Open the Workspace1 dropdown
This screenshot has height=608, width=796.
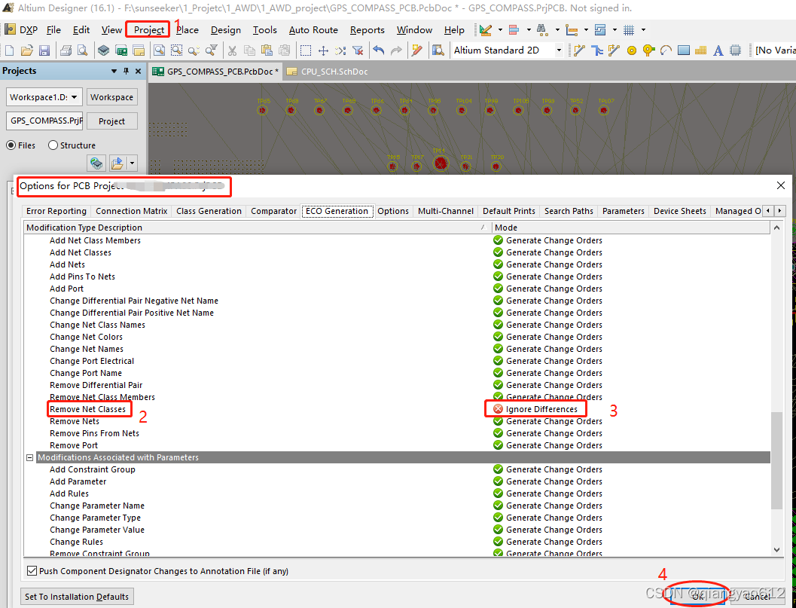pos(74,97)
